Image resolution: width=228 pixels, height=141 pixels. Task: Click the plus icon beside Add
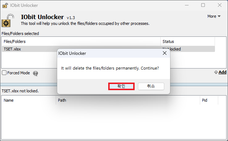216,72
